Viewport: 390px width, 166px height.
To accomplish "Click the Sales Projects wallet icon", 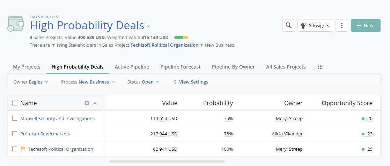I will 16,24.
